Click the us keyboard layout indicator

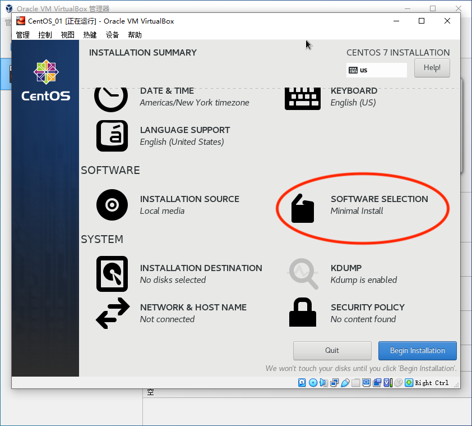click(x=376, y=70)
